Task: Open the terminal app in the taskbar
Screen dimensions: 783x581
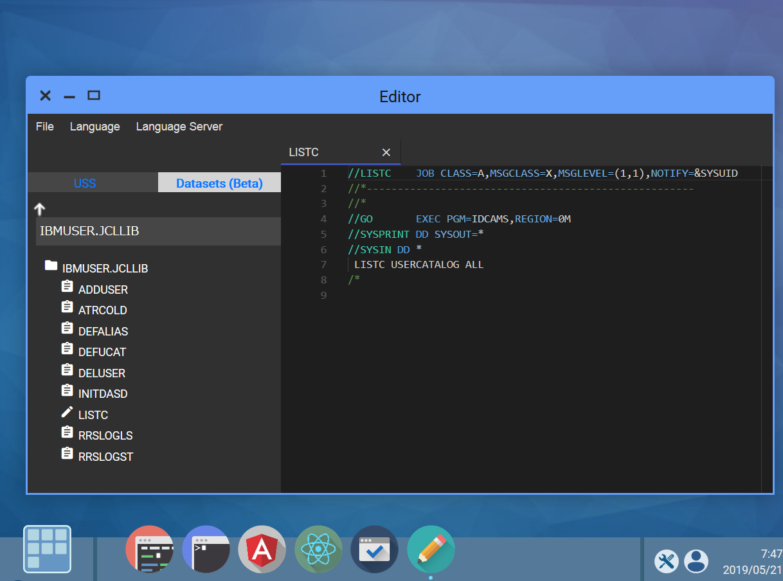Action: point(206,550)
